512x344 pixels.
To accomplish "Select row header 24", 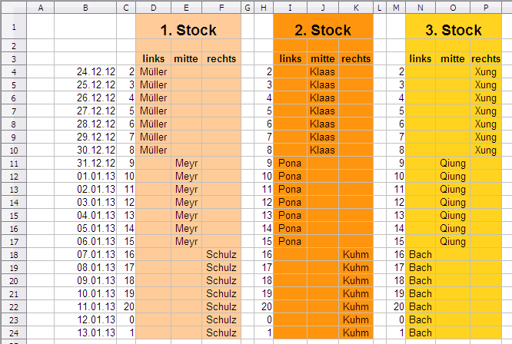I will coord(13,332).
